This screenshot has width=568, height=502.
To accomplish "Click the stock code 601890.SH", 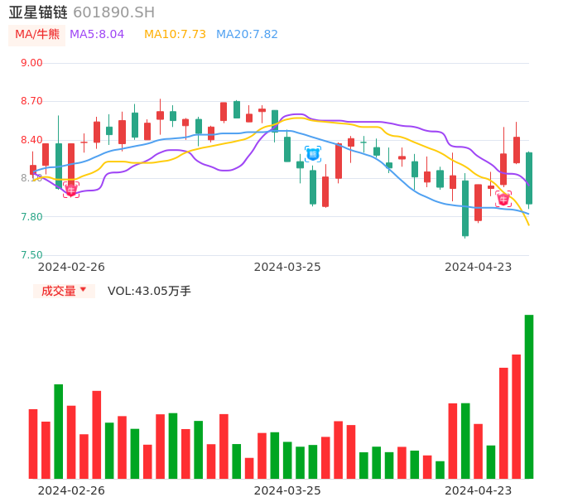I will [x=113, y=12].
